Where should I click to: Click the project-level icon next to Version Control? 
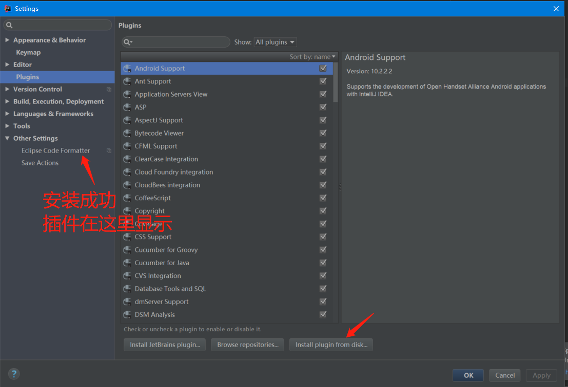pyautogui.click(x=109, y=89)
